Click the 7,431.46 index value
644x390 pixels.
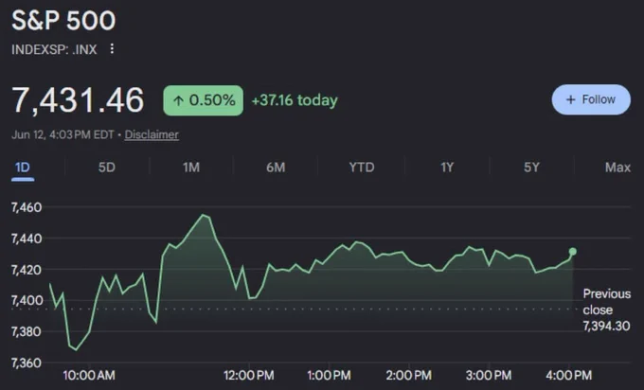pos(78,99)
